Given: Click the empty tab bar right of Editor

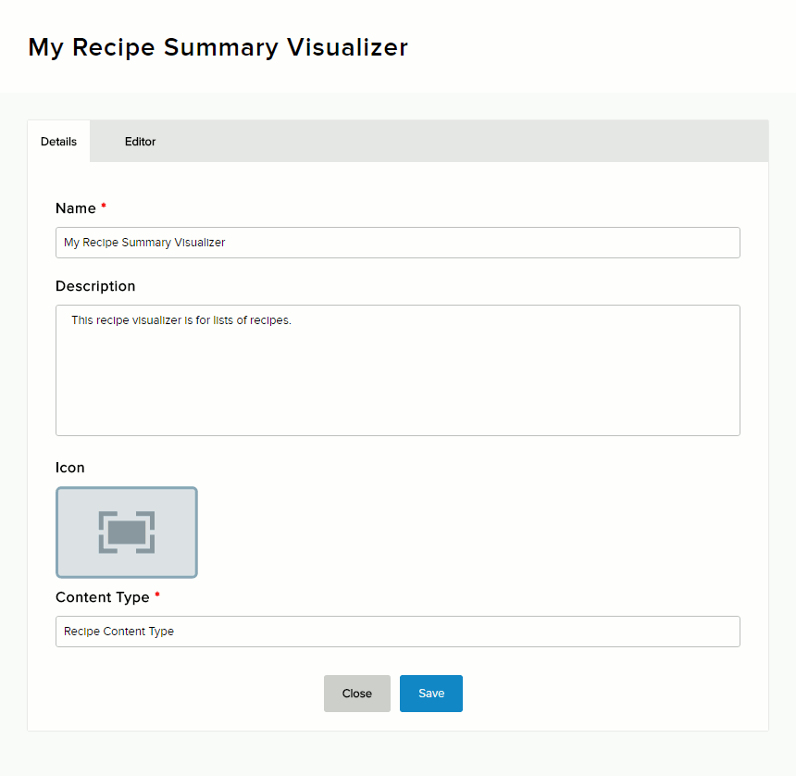Looking at the screenshot, I should coord(463,142).
